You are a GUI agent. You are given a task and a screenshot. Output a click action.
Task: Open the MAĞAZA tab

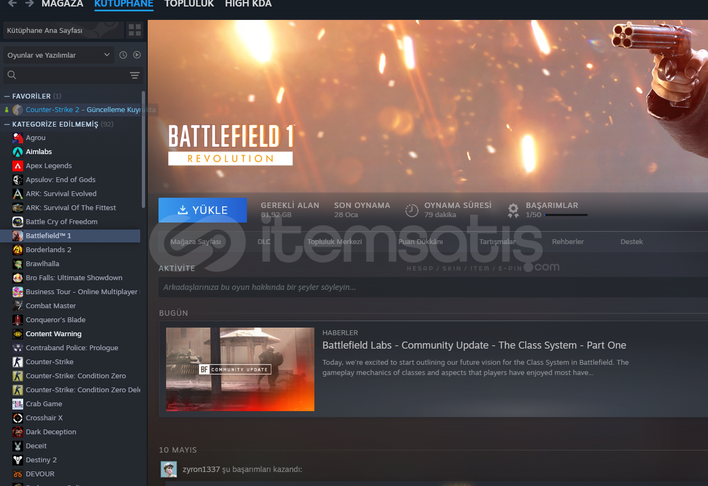click(x=63, y=4)
